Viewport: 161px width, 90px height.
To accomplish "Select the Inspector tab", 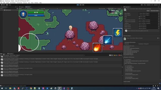I will point(127,7).
